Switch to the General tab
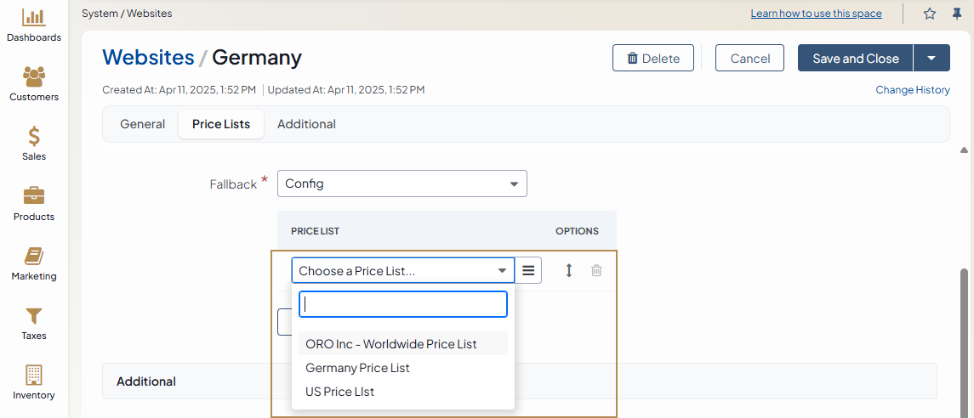The width and height of the screenshot is (974, 418). 142,124
